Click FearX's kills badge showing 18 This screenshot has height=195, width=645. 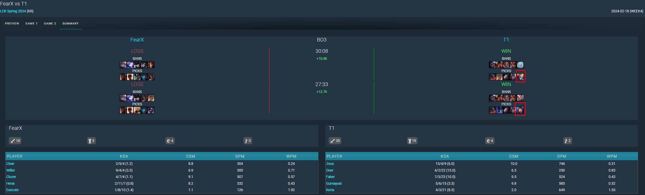pyautogui.click(x=15, y=141)
